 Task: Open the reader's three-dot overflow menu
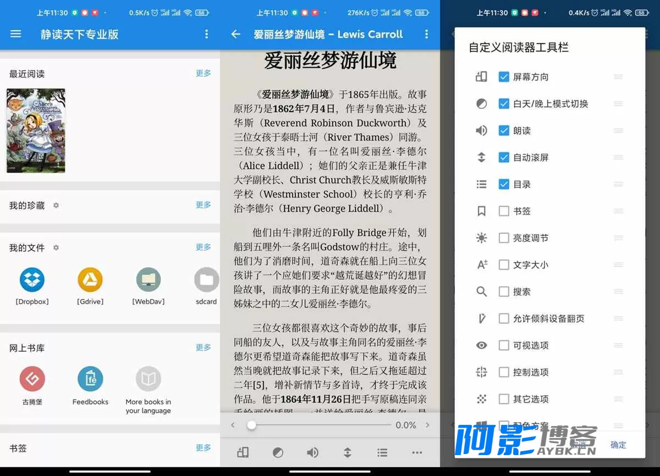point(427,34)
